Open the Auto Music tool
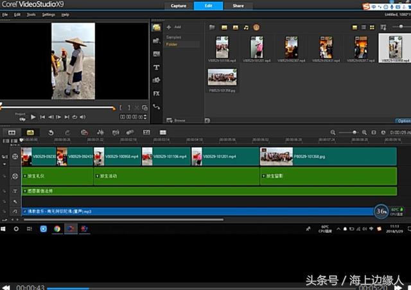This screenshot has width=411, height=290. point(116,133)
